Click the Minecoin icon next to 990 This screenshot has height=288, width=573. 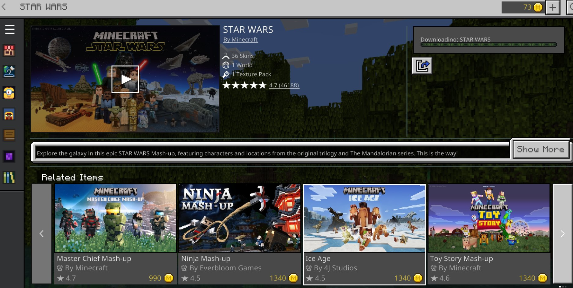169,278
